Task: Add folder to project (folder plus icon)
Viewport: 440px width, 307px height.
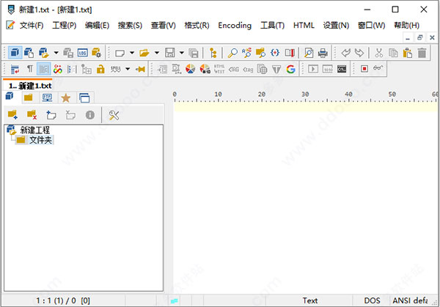Action: coord(13,115)
